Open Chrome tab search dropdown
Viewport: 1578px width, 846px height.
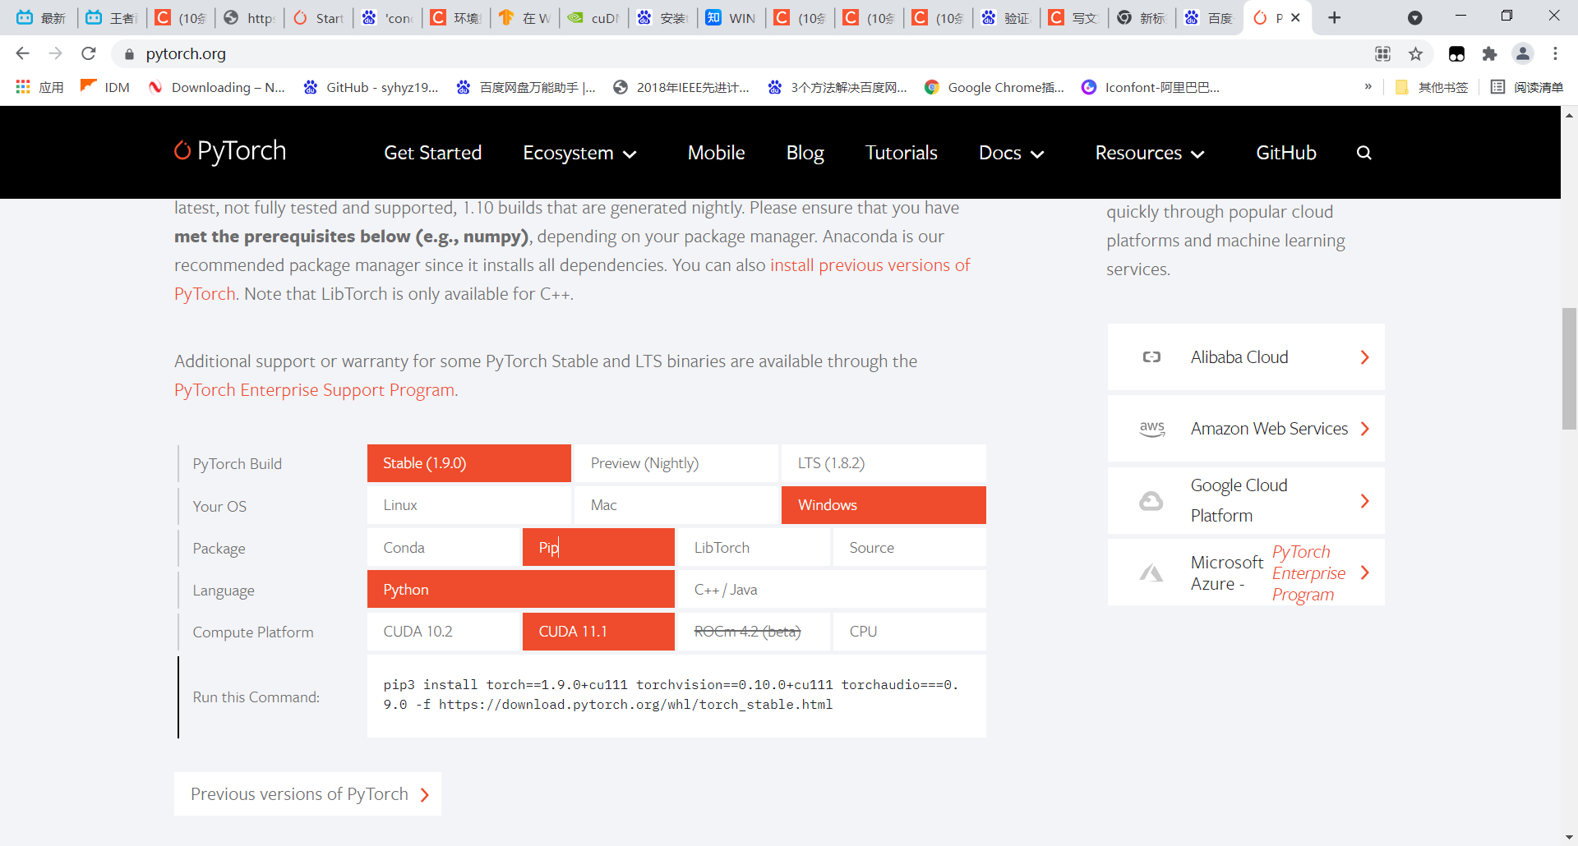pos(1415,17)
